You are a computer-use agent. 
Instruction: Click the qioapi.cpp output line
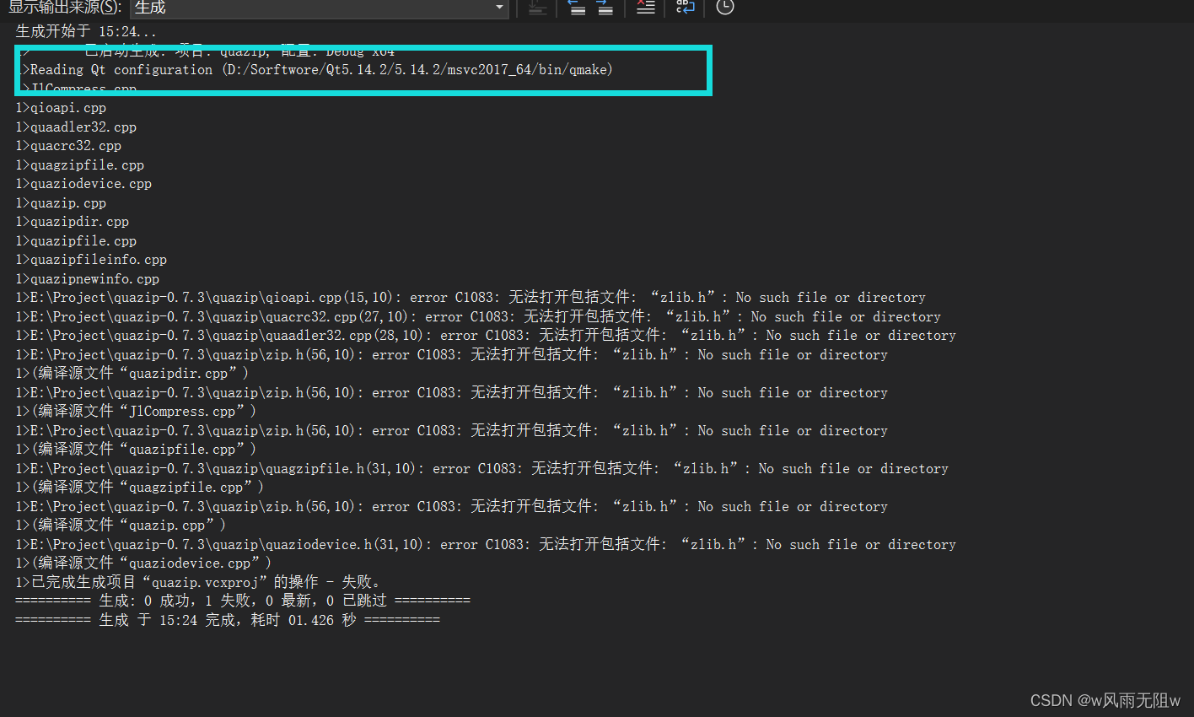(x=61, y=108)
